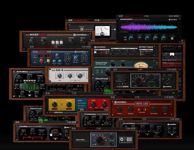The width and height of the screenshot is (194, 150).
Task: Click the Bypass button in PrimalTap header
Action: [x=88, y=47]
